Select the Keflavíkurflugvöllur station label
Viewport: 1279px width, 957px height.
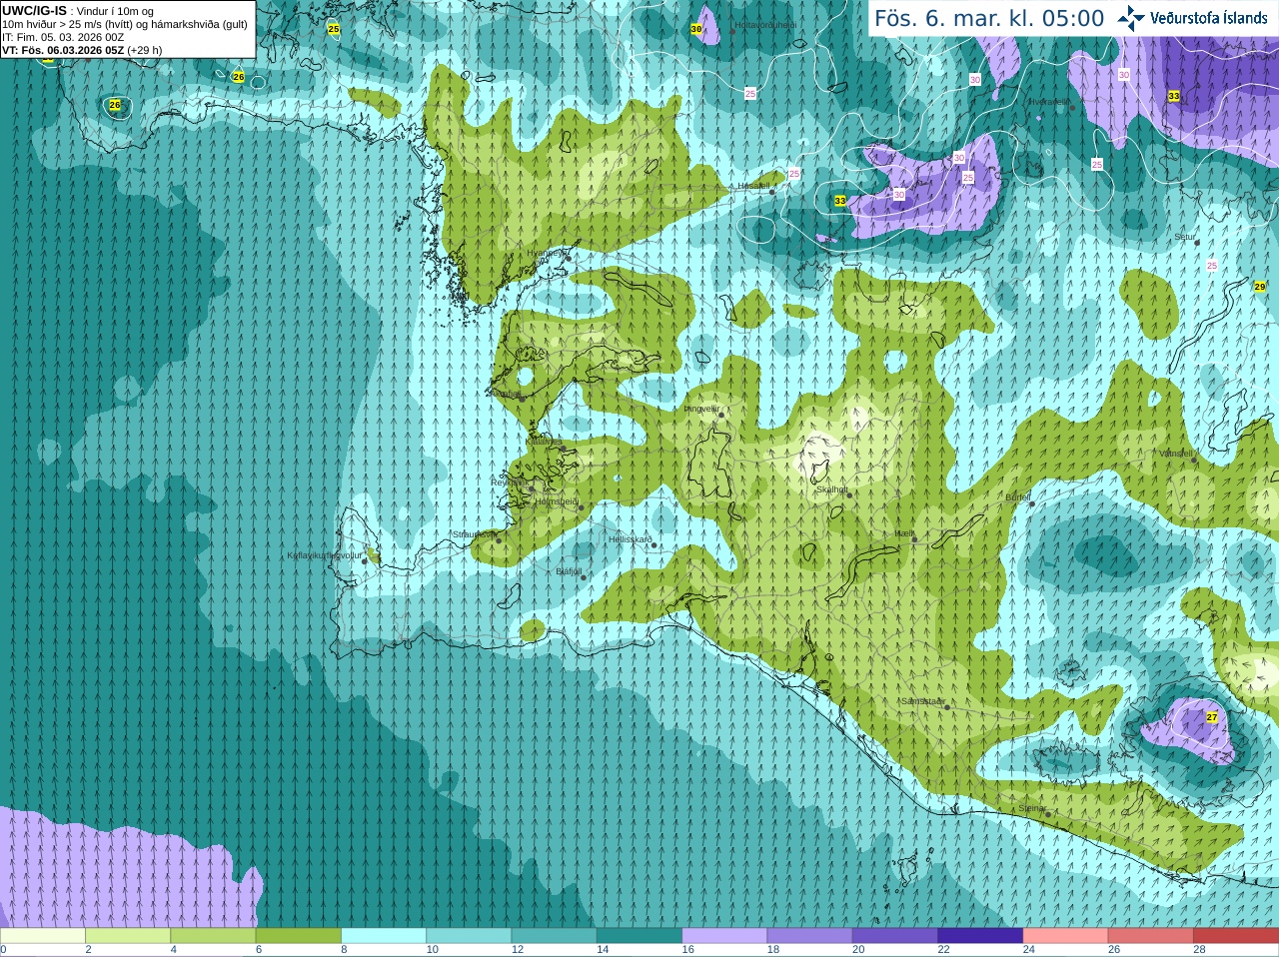point(324,555)
